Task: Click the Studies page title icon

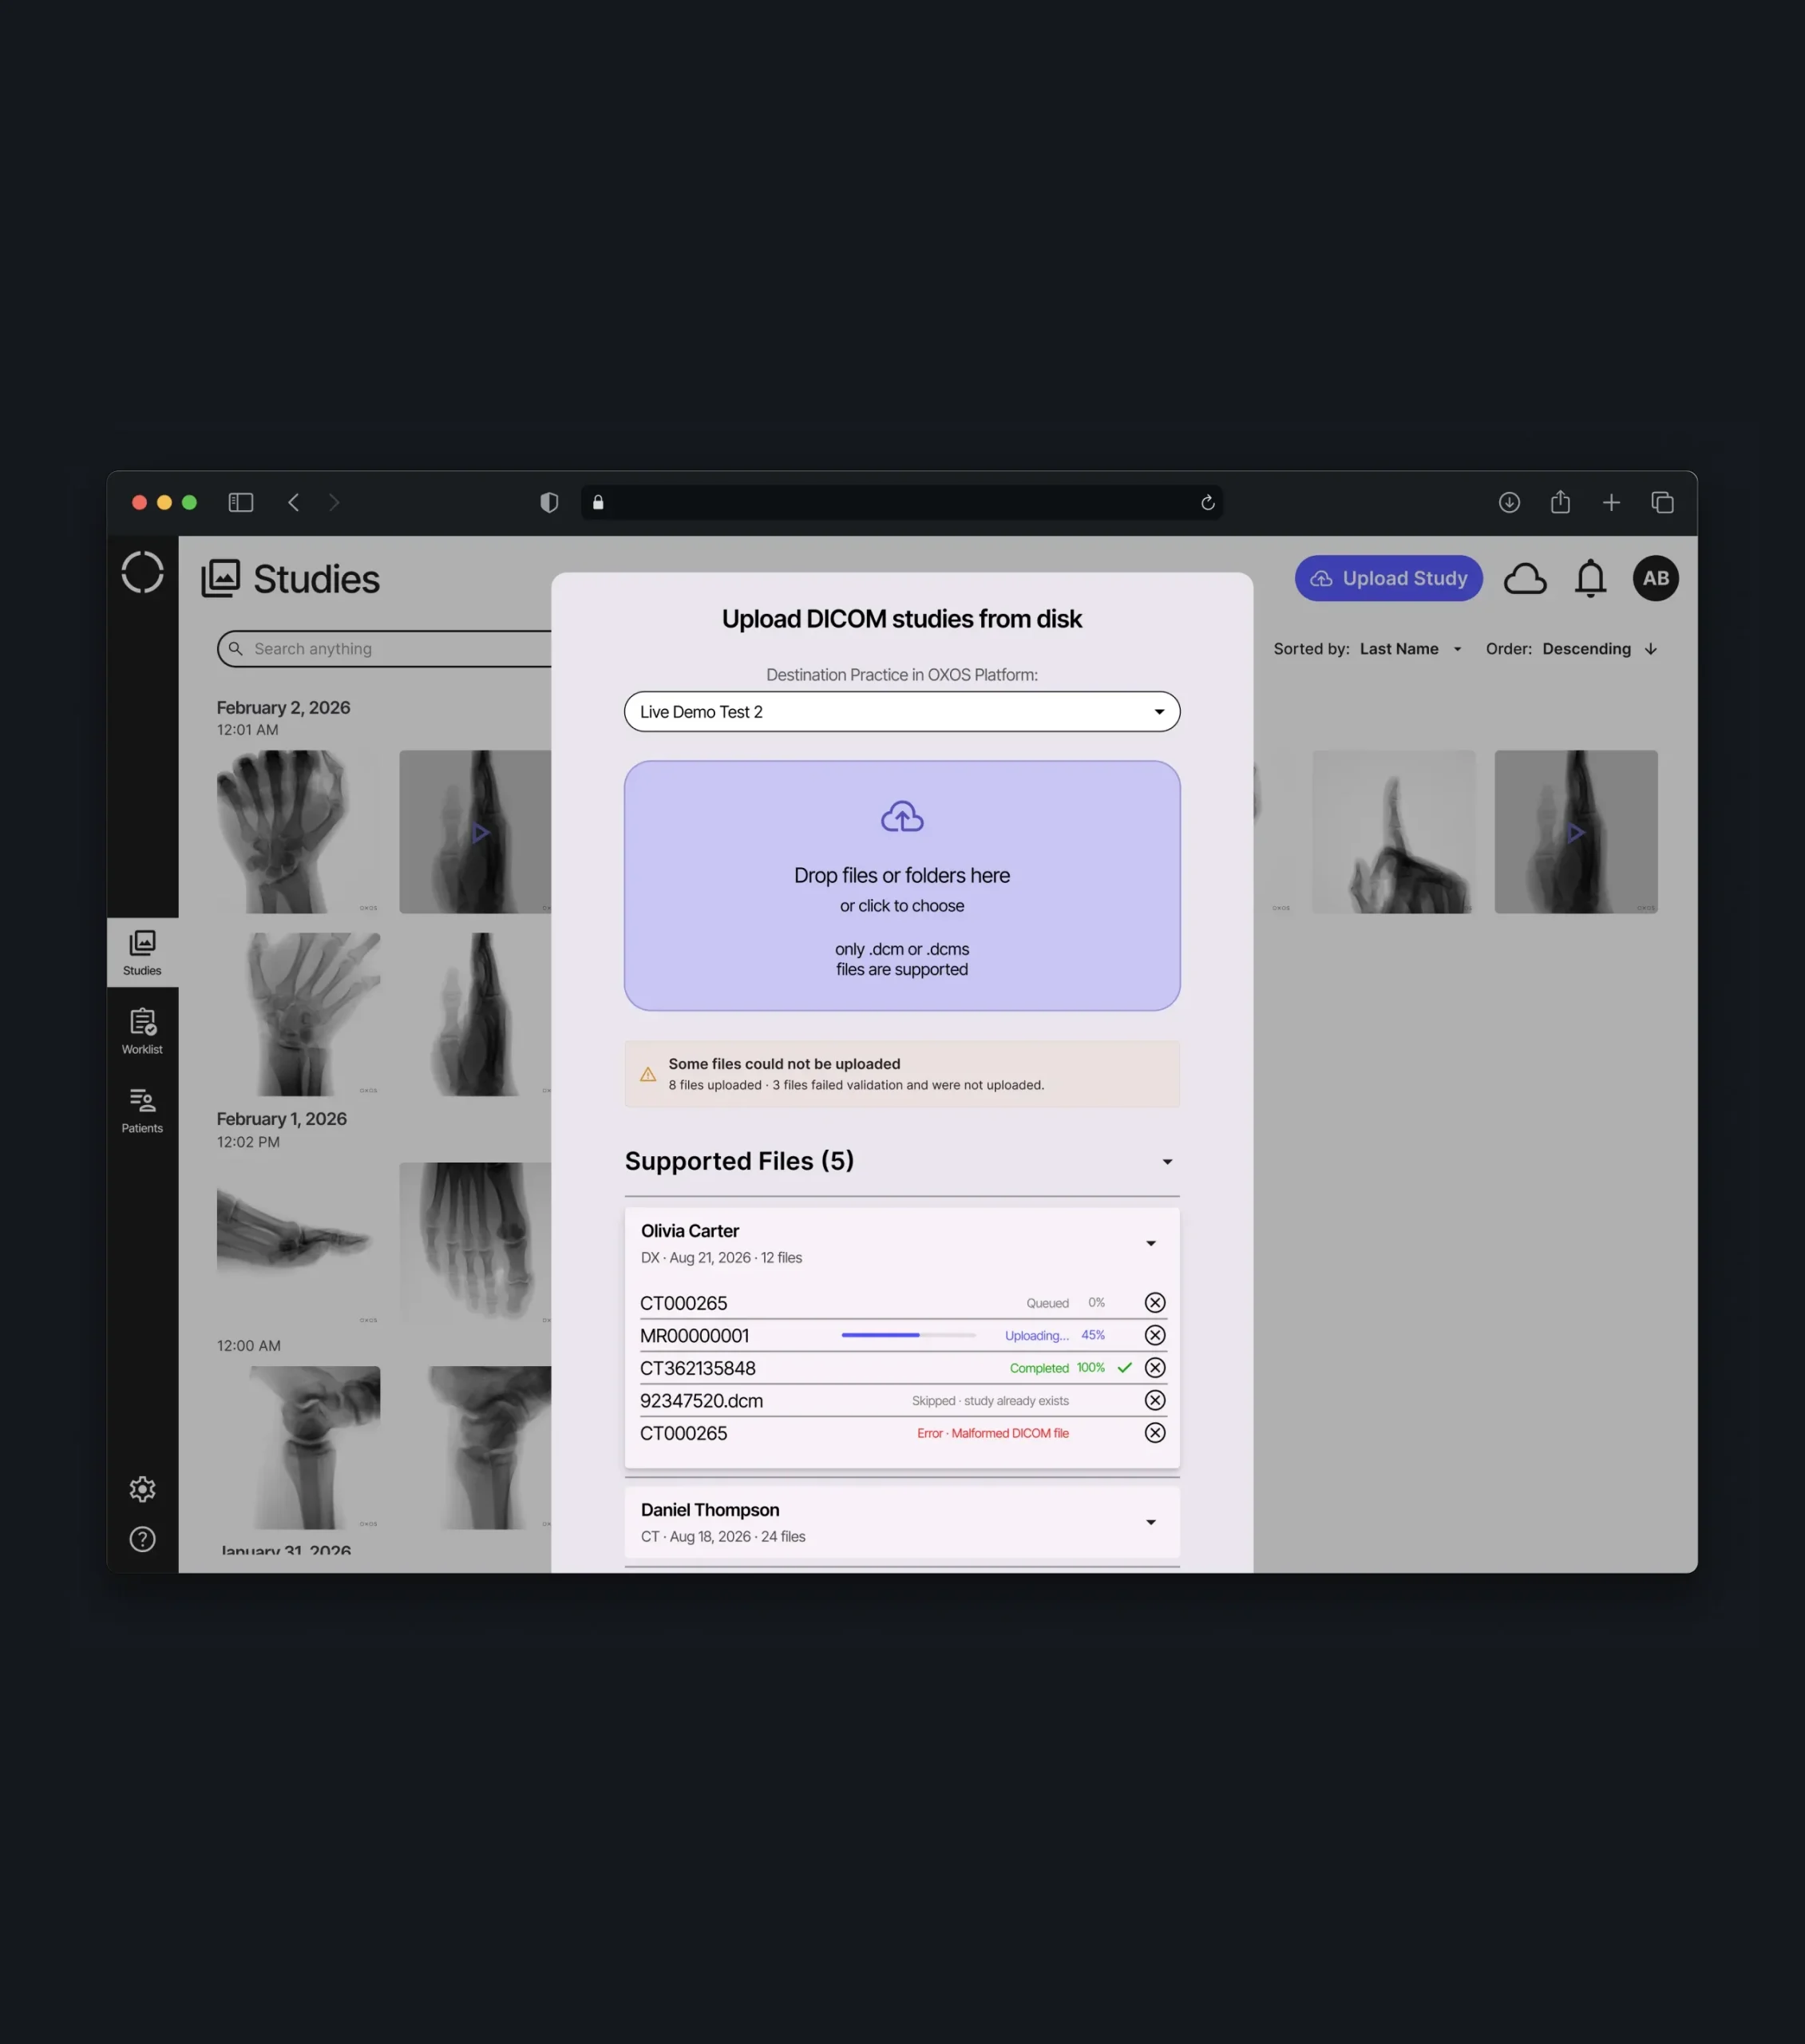Action: [221, 578]
